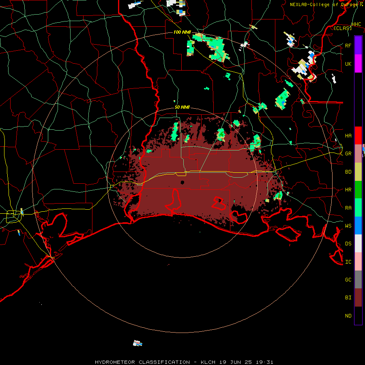Click the WS blue legend swatch
This screenshot has width=365, height=365.
(358, 225)
